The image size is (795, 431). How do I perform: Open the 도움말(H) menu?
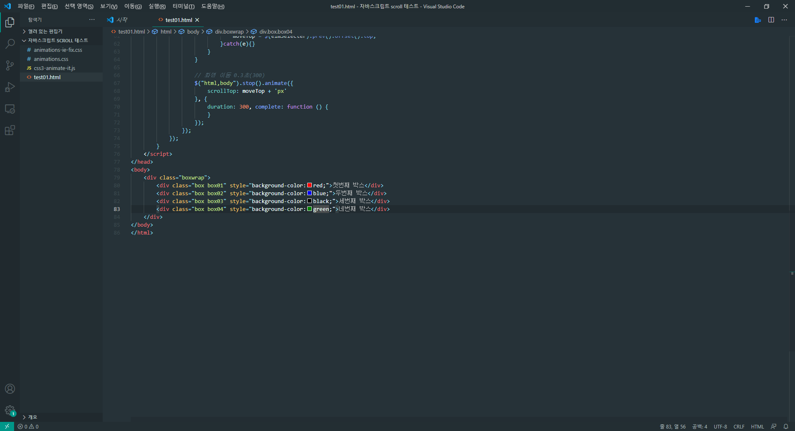(x=212, y=6)
